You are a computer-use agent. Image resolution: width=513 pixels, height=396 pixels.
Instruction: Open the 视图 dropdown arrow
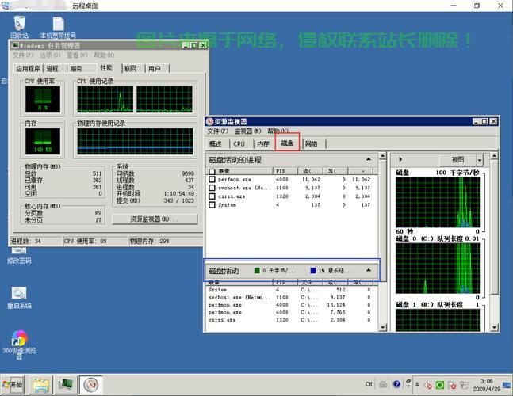[480, 160]
